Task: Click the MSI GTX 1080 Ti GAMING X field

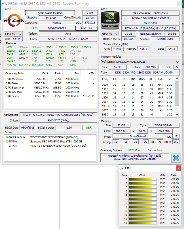Action: click(150, 13)
